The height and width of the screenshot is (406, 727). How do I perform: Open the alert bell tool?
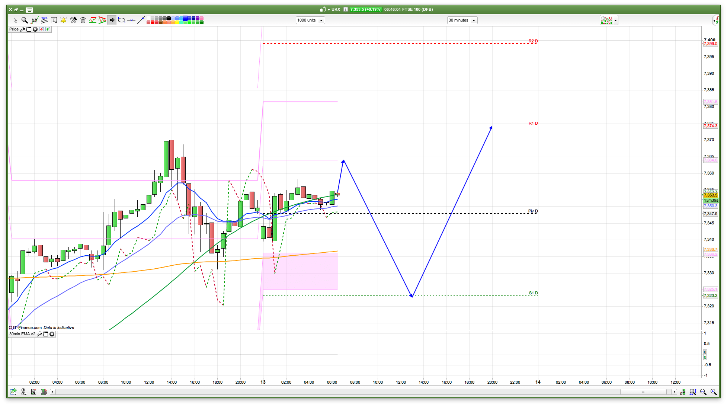click(63, 20)
